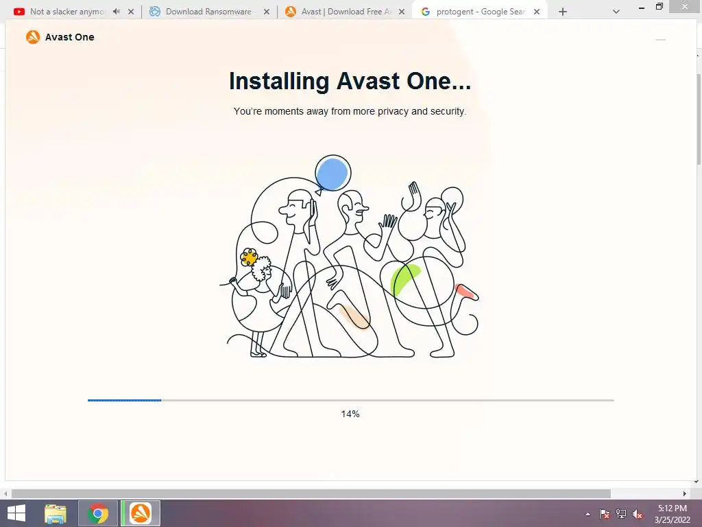The width and height of the screenshot is (702, 527).
Task: Open File Explorer from the taskbar
Action: click(x=56, y=513)
